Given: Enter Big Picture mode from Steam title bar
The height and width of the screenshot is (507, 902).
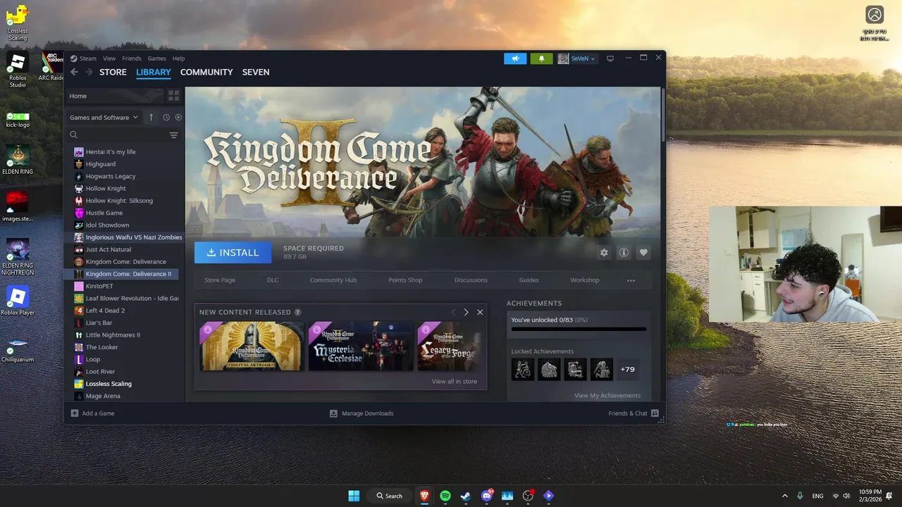Looking at the screenshot, I should 610,58.
